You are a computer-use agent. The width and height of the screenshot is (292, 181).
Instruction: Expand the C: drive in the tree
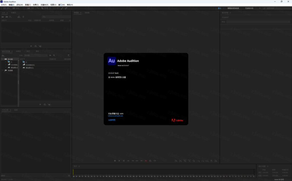tap(6, 62)
